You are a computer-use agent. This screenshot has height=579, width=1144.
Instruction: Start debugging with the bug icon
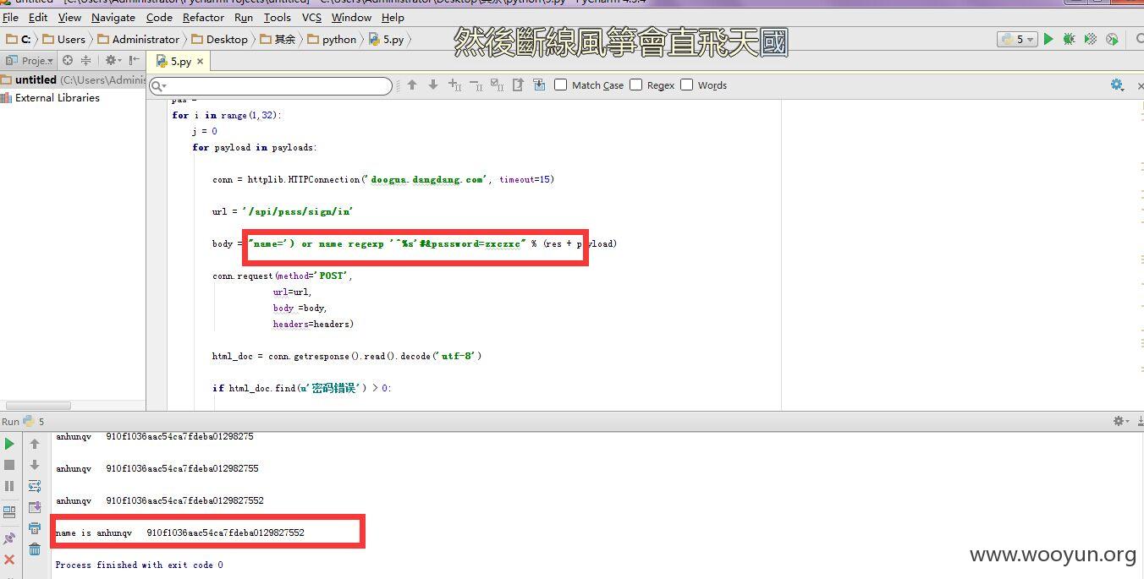1070,39
